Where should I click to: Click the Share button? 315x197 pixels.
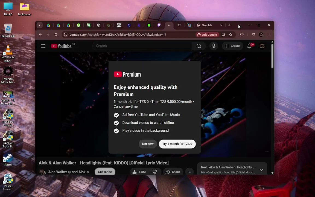point(173,172)
